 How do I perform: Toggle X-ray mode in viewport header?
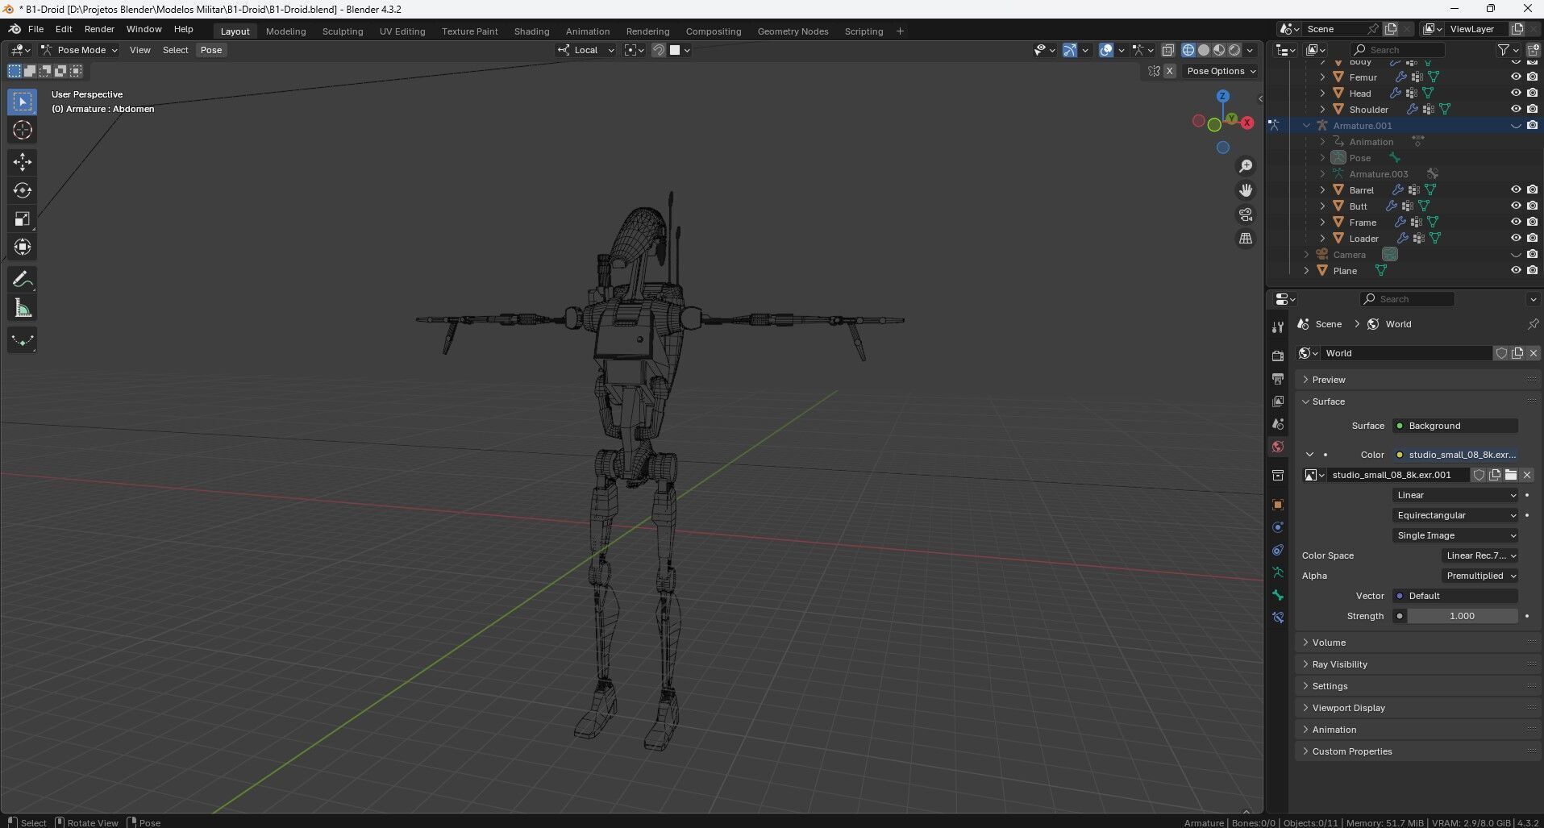tap(1167, 50)
